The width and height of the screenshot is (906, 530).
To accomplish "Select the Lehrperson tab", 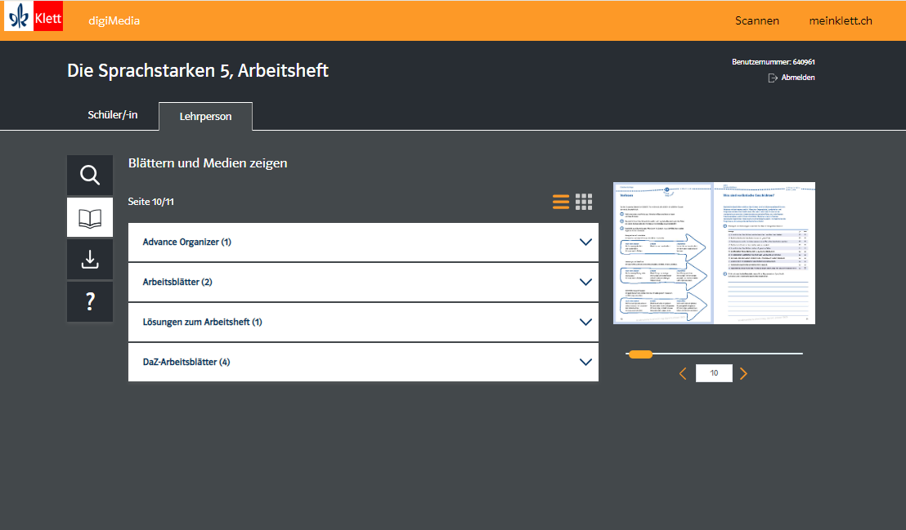I will point(205,117).
